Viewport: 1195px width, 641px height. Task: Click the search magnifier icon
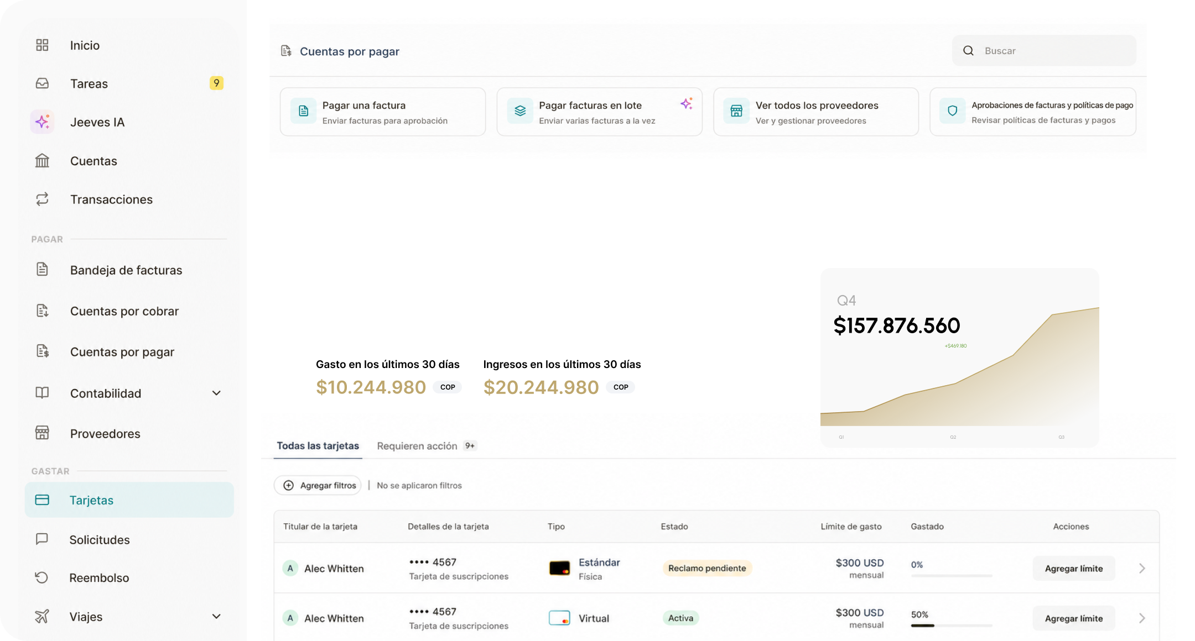tap(968, 50)
